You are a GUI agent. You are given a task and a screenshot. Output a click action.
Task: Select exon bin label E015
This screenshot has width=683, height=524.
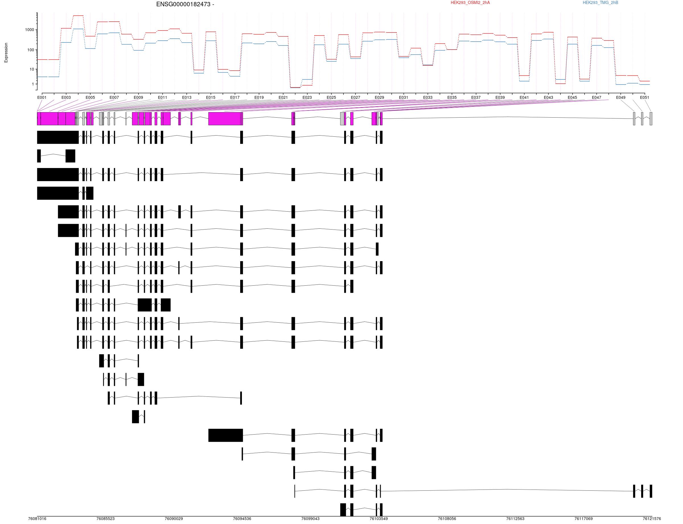click(x=211, y=97)
